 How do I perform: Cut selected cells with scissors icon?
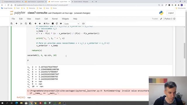point(21,24)
